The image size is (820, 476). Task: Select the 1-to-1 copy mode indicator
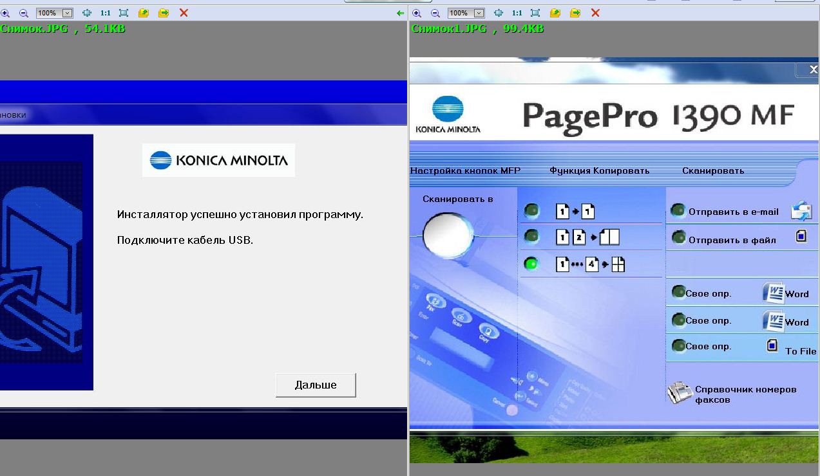(531, 211)
